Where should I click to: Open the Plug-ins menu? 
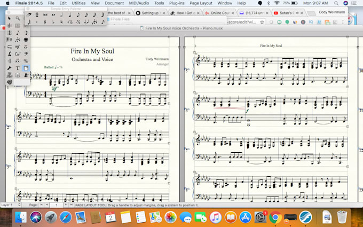177,3
